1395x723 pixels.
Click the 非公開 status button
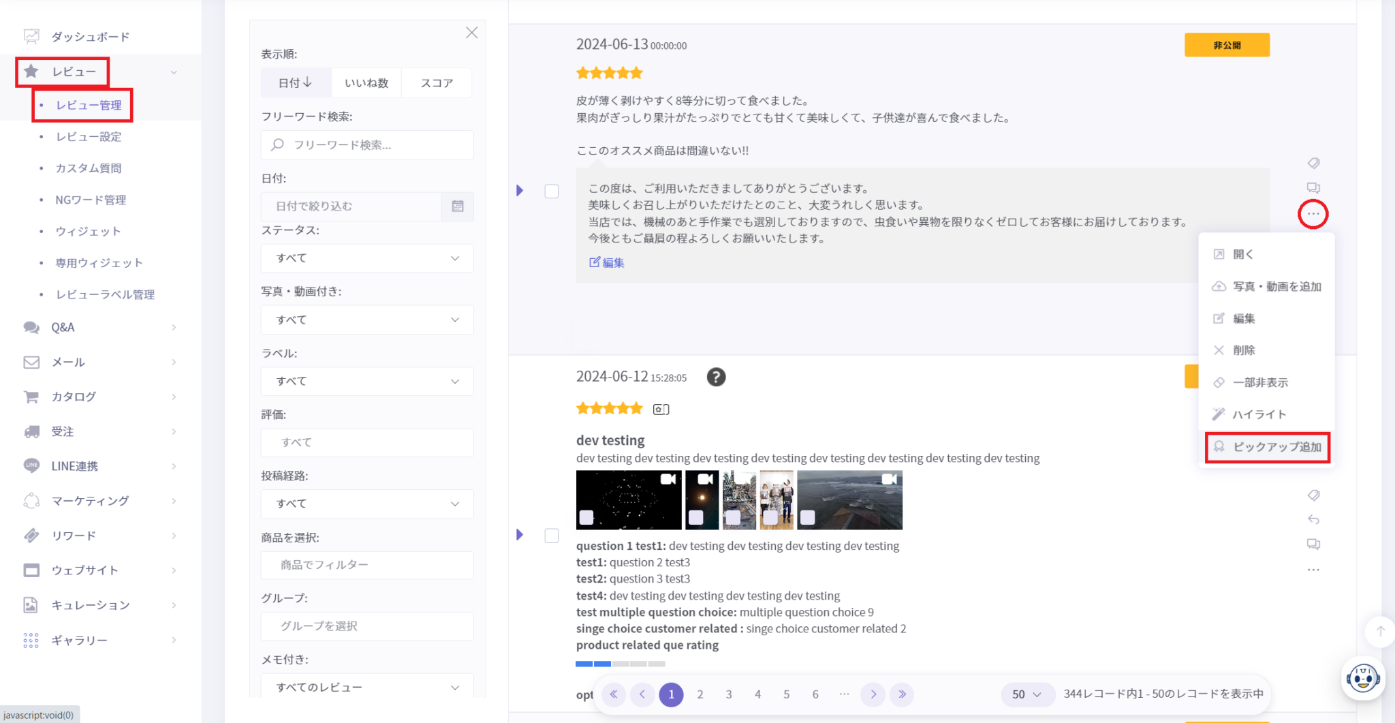[x=1227, y=45]
